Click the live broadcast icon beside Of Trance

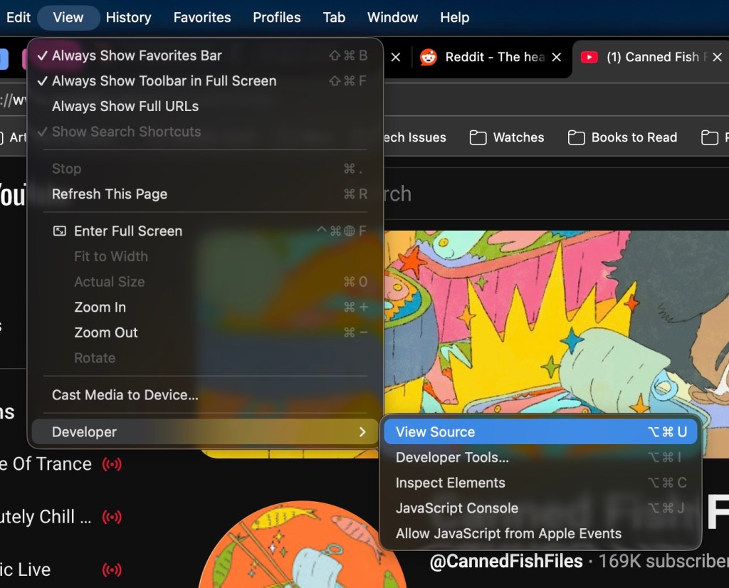point(112,463)
